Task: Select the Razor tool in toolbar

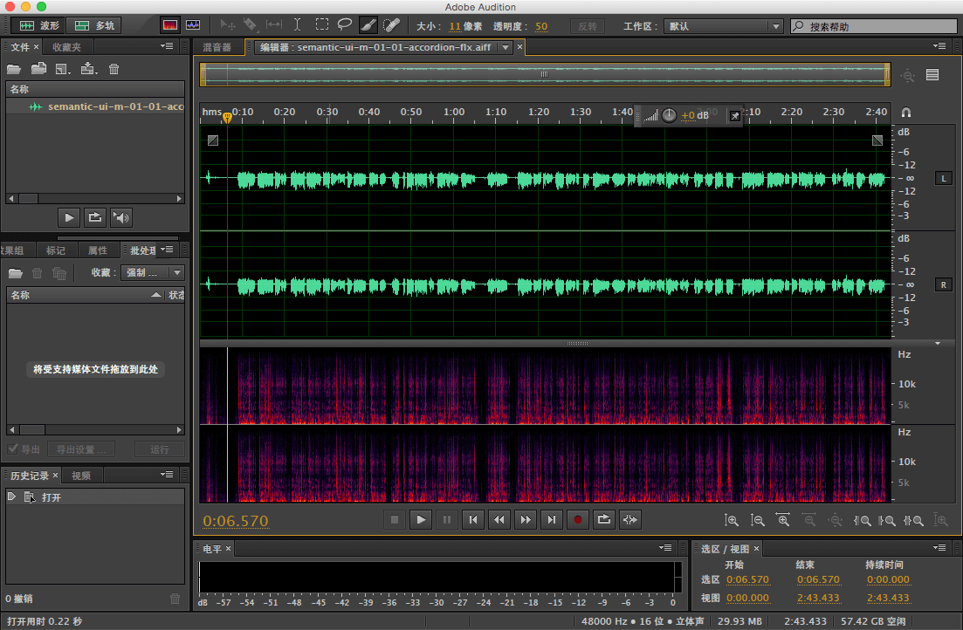Action: (250, 24)
